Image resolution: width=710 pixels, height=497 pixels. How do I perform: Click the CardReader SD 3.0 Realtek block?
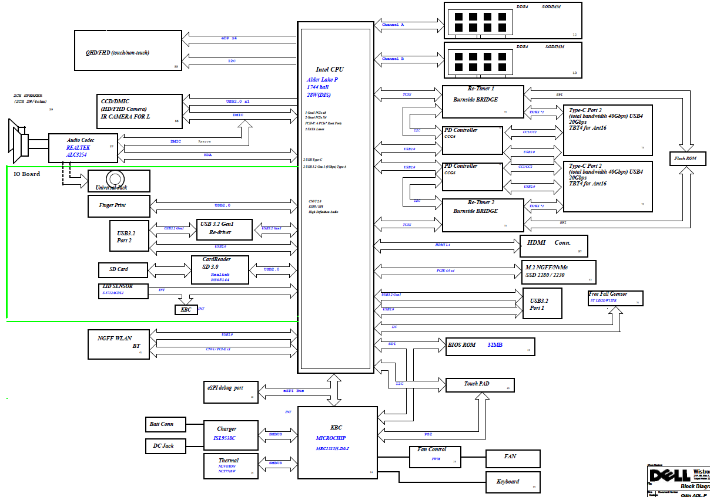(x=220, y=269)
